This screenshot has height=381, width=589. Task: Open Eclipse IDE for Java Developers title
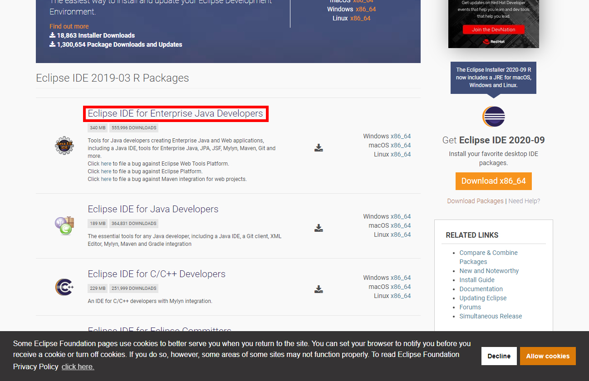click(153, 209)
